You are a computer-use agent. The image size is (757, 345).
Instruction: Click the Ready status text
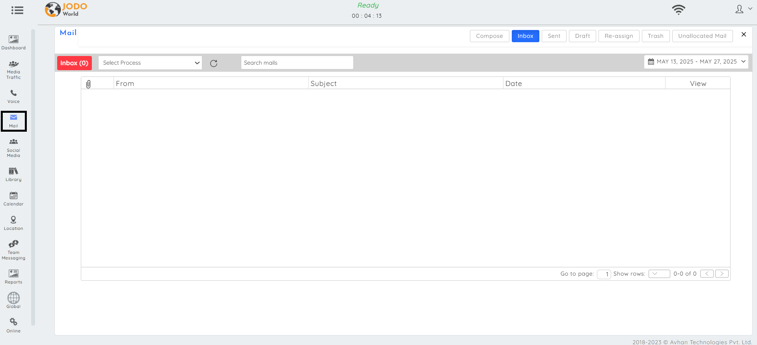[368, 6]
